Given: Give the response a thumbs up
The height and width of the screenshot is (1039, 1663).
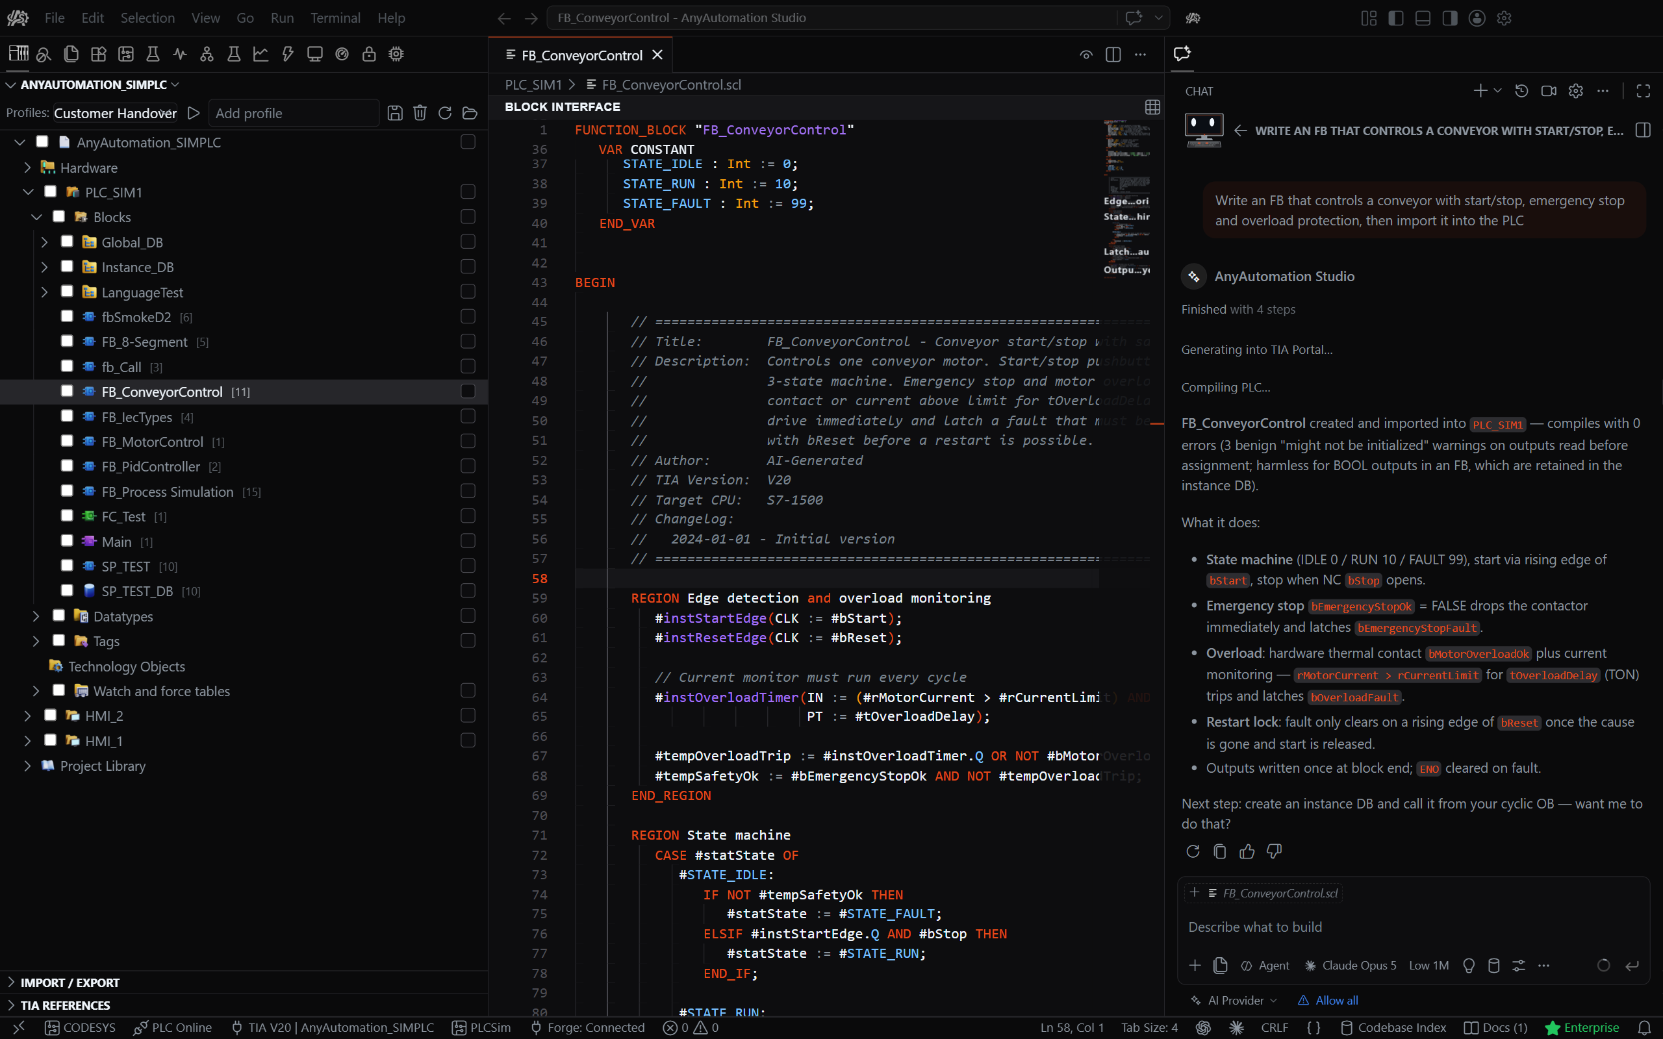Looking at the screenshot, I should [1247, 851].
